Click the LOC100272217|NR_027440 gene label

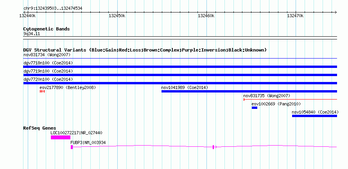[76, 133]
